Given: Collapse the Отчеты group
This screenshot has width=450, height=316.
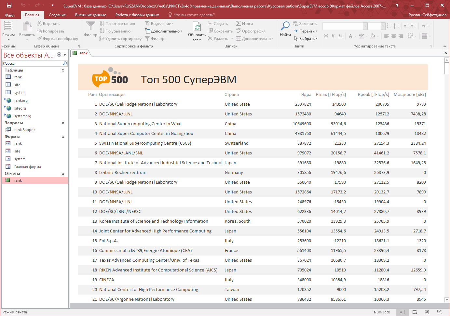Looking at the screenshot, I should coord(63,174).
